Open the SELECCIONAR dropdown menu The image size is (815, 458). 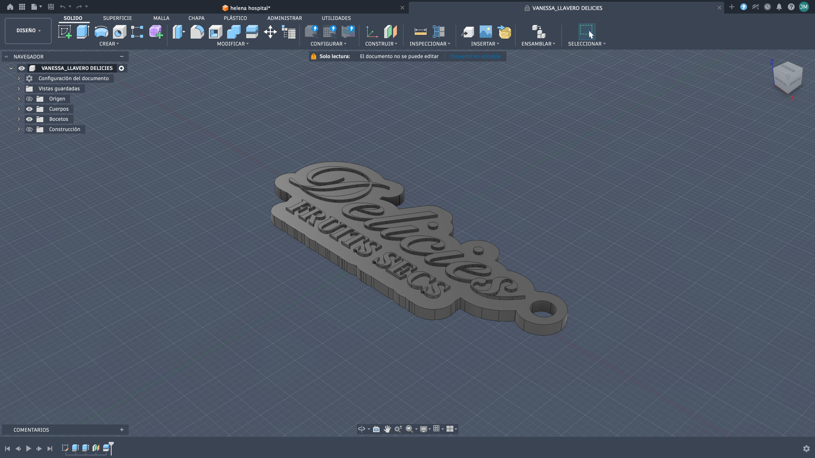tap(587, 44)
